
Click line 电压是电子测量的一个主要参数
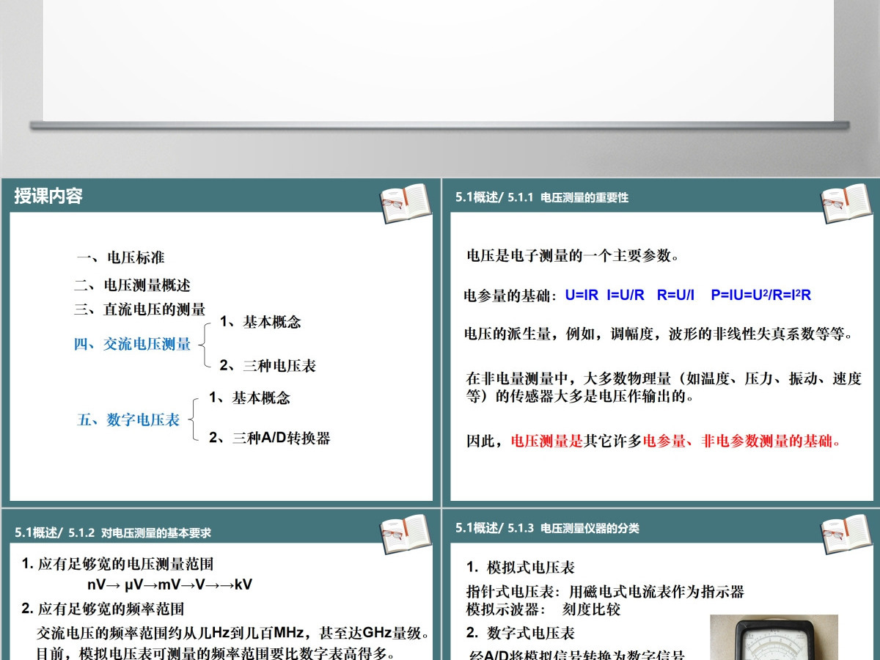tap(573, 256)
